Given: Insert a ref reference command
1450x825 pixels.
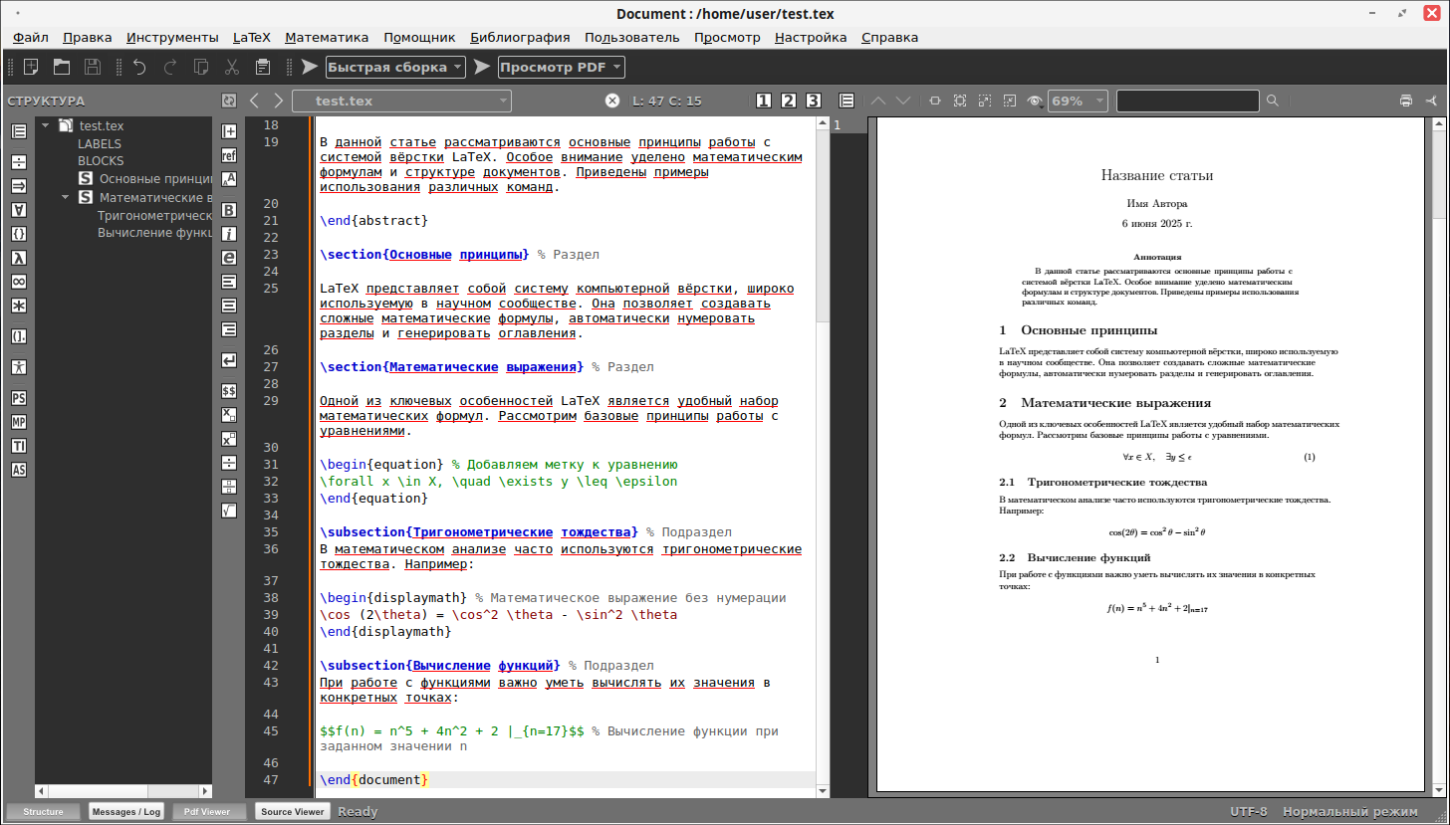Looking at the screenshot, I should click(x=229, y=155).
